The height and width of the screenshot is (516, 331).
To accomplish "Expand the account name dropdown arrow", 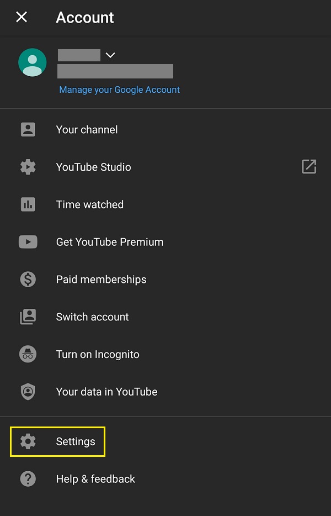I will click(110, 55).
